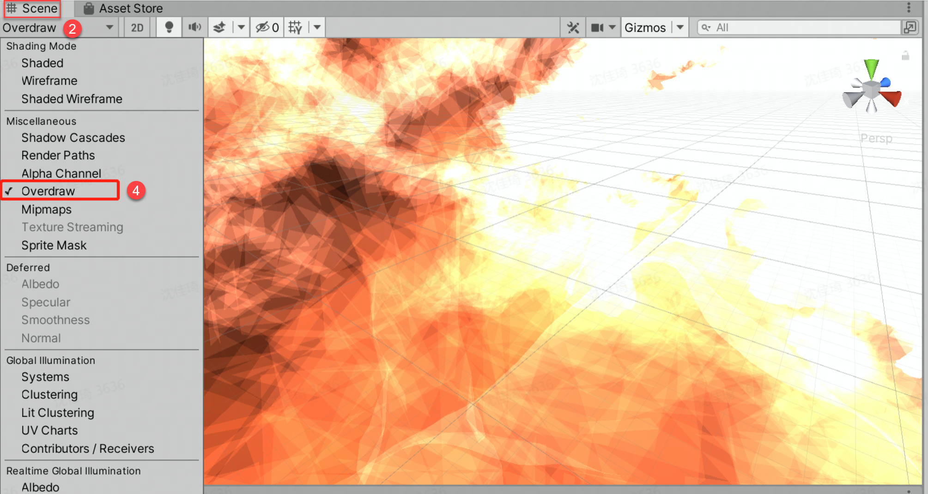Viewport: 928px width, 494px height.
Task: Open Scene tab more options menu
Action: pyautogui.click(x=909, y=7)
